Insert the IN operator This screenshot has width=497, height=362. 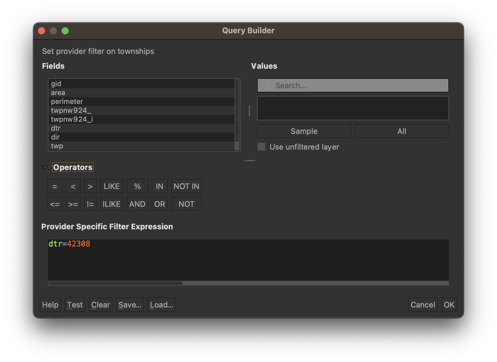[x=159, y=186]
